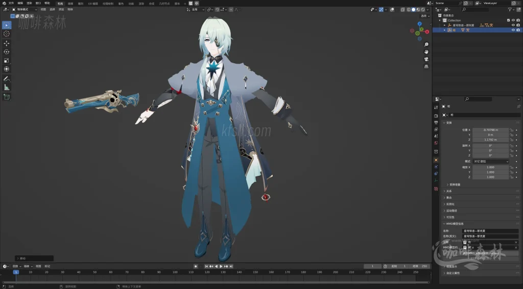The height and width of the screenshot is (289, 523).
Task: Select the Select Box tool
Action: coord(6,25)
